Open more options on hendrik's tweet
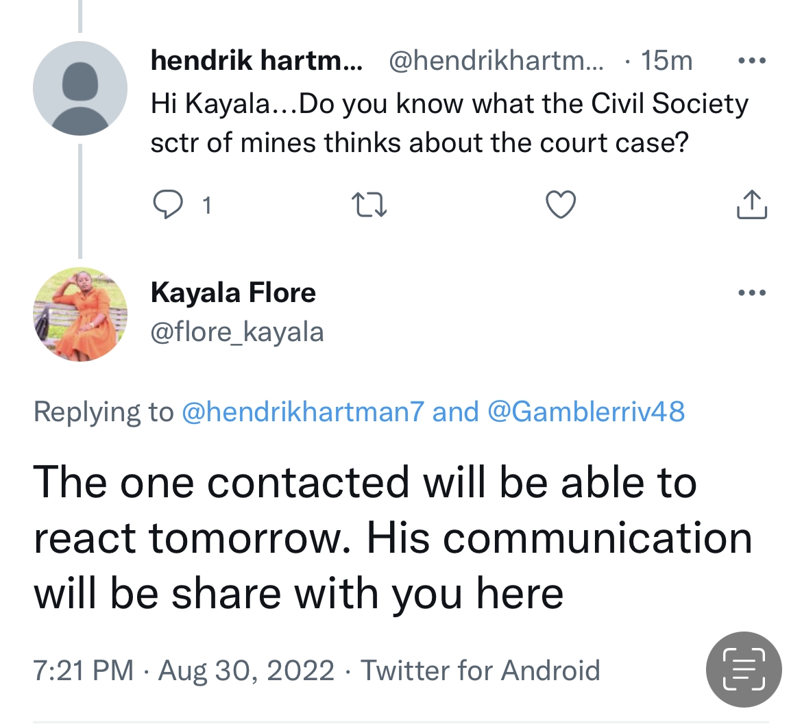This screenshot has height=724, width=802. (751, 61)
